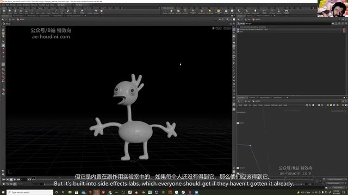
Task: Add an Environment Light from the shelf
Action: [219, 11]
